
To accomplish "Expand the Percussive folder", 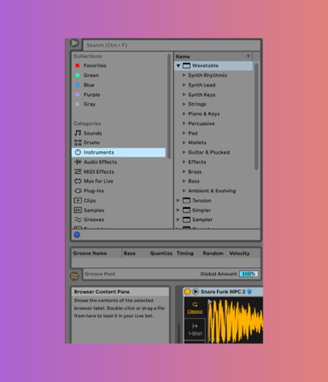I will click(x=184, y=123).
